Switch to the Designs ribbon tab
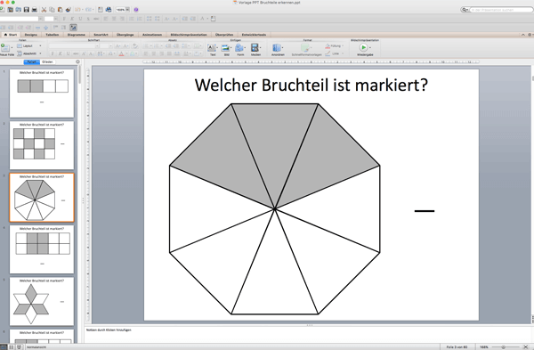Viewport: 534px width, 350px height. [30, 35]
